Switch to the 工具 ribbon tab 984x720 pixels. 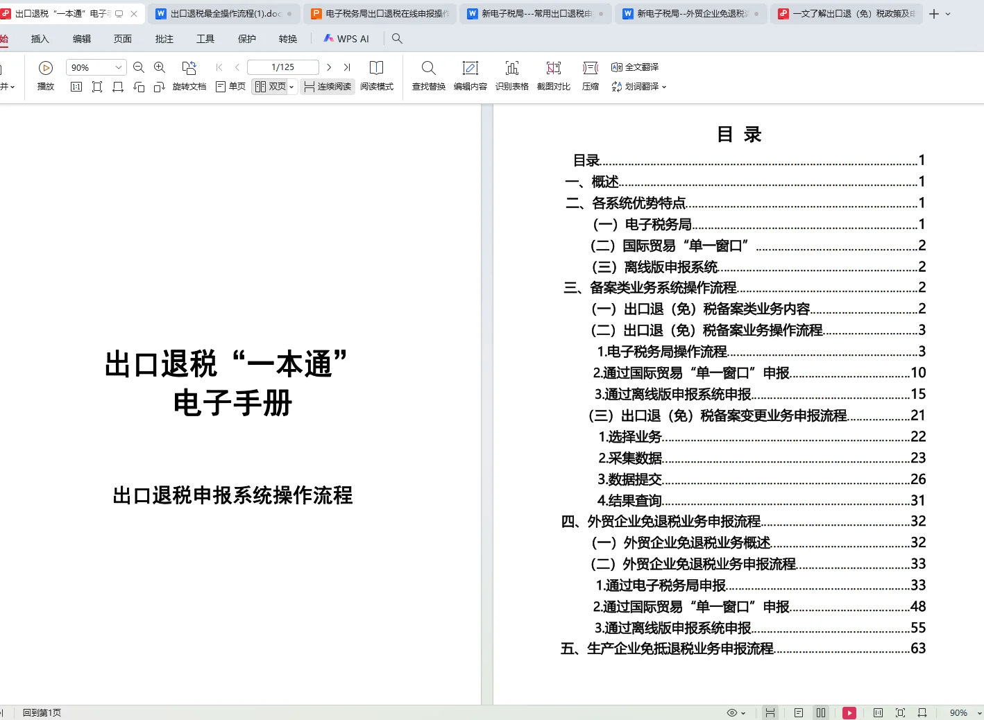pyautogui.click(x=205, y=39)
